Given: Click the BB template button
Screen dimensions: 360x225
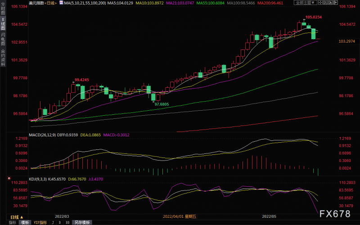Looking at the screenshot, I should 67,222.
